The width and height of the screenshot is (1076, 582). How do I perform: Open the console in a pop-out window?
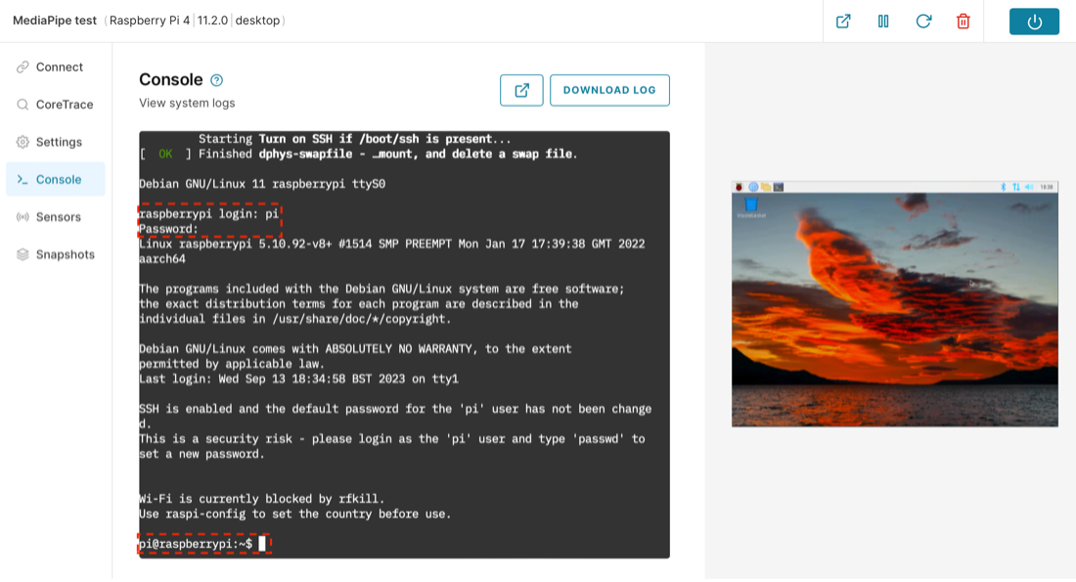click(521, 90)
